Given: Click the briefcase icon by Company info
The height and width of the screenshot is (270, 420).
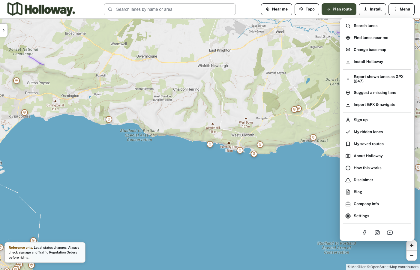Looking at the screenshot, I should 348,204.
